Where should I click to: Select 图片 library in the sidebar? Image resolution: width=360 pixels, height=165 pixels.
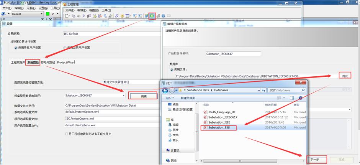coord(173,130)
